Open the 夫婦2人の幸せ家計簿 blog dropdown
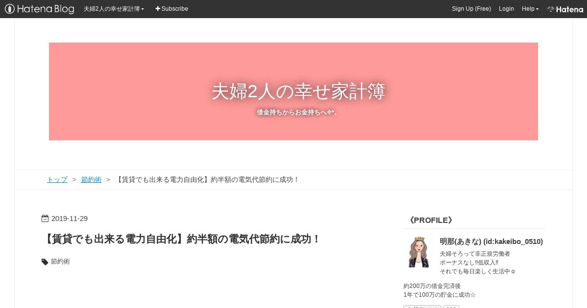Image resolution: width=587 pixels, height=308 pixels. (113, 9)
